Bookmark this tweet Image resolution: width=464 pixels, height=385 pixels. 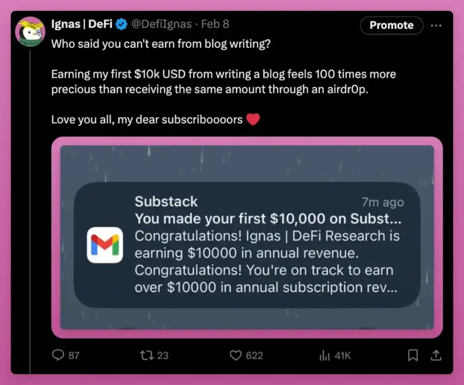coord(413,355)
